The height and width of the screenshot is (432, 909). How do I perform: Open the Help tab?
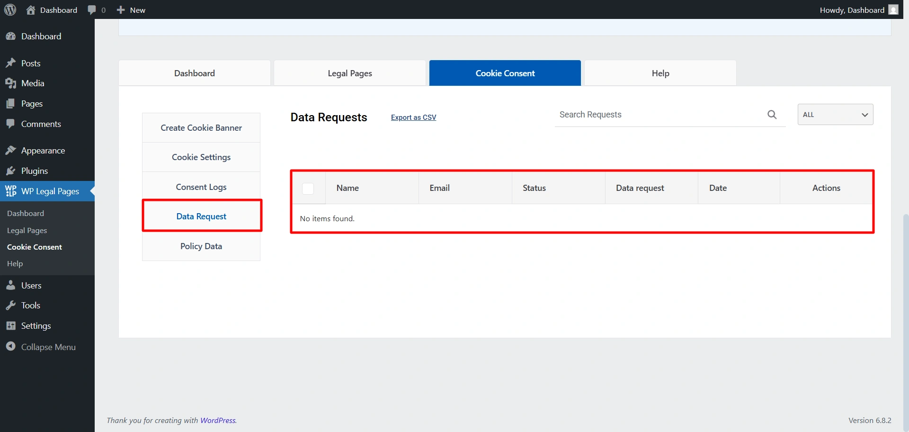[x=660, y=73]
